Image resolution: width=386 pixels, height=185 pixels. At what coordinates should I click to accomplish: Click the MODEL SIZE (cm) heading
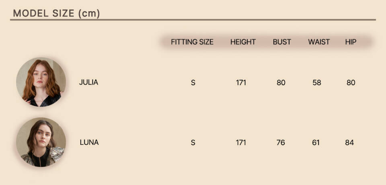56,13
